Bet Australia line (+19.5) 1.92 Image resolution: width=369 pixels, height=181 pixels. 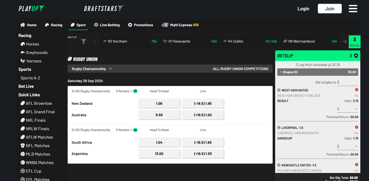203,115
